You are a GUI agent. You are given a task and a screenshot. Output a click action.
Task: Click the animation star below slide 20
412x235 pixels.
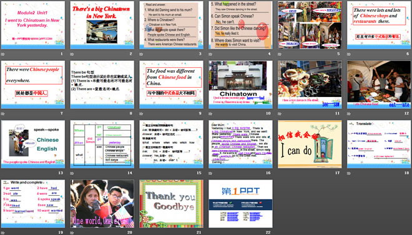point(72,233)
